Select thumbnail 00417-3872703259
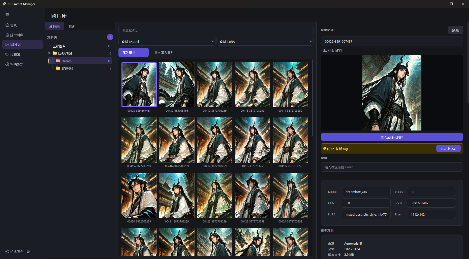Viewport: 469px width, 259px height. pyautogui.click(x=215, y=140)
